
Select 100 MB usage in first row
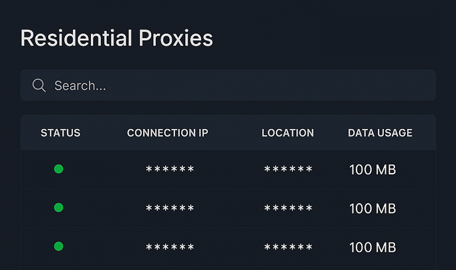[x=372, y=170]
